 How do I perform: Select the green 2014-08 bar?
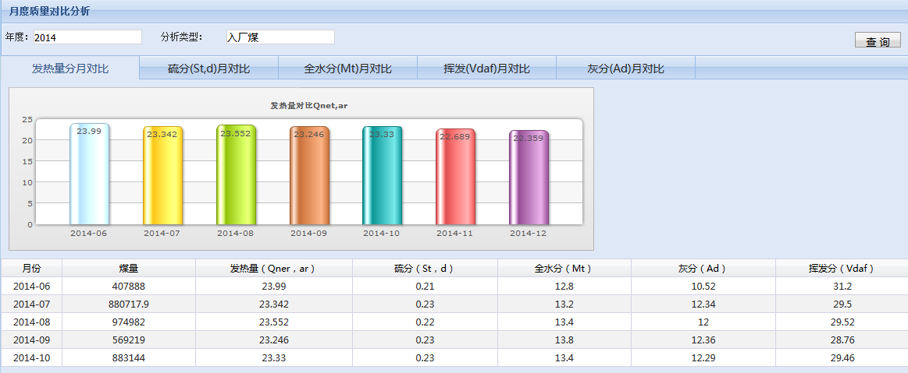tap(236, 176)
